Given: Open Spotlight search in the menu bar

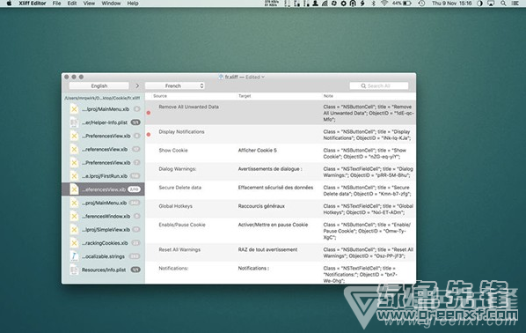Looking at the screenshot, I should [x=503, y=4].
